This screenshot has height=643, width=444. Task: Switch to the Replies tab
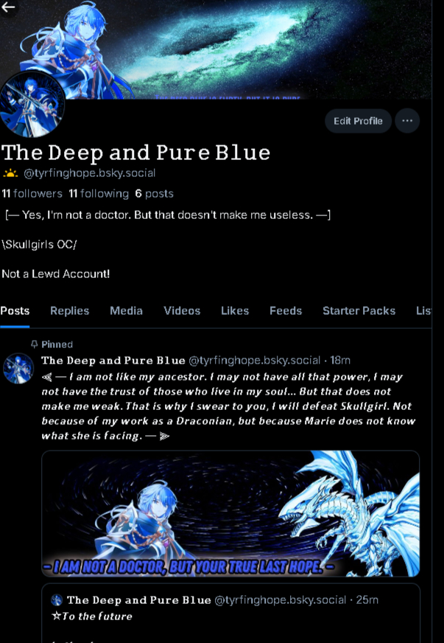coord(70,311)
